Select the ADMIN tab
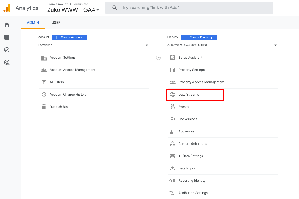The height and width of the screenshot is (199, 299). tap(33, 23)
